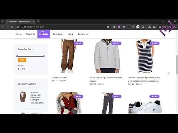This screenshot has height=133, width=178.
Task: Click the $42.75 price of Relaxed Fit
Action: 55,81
